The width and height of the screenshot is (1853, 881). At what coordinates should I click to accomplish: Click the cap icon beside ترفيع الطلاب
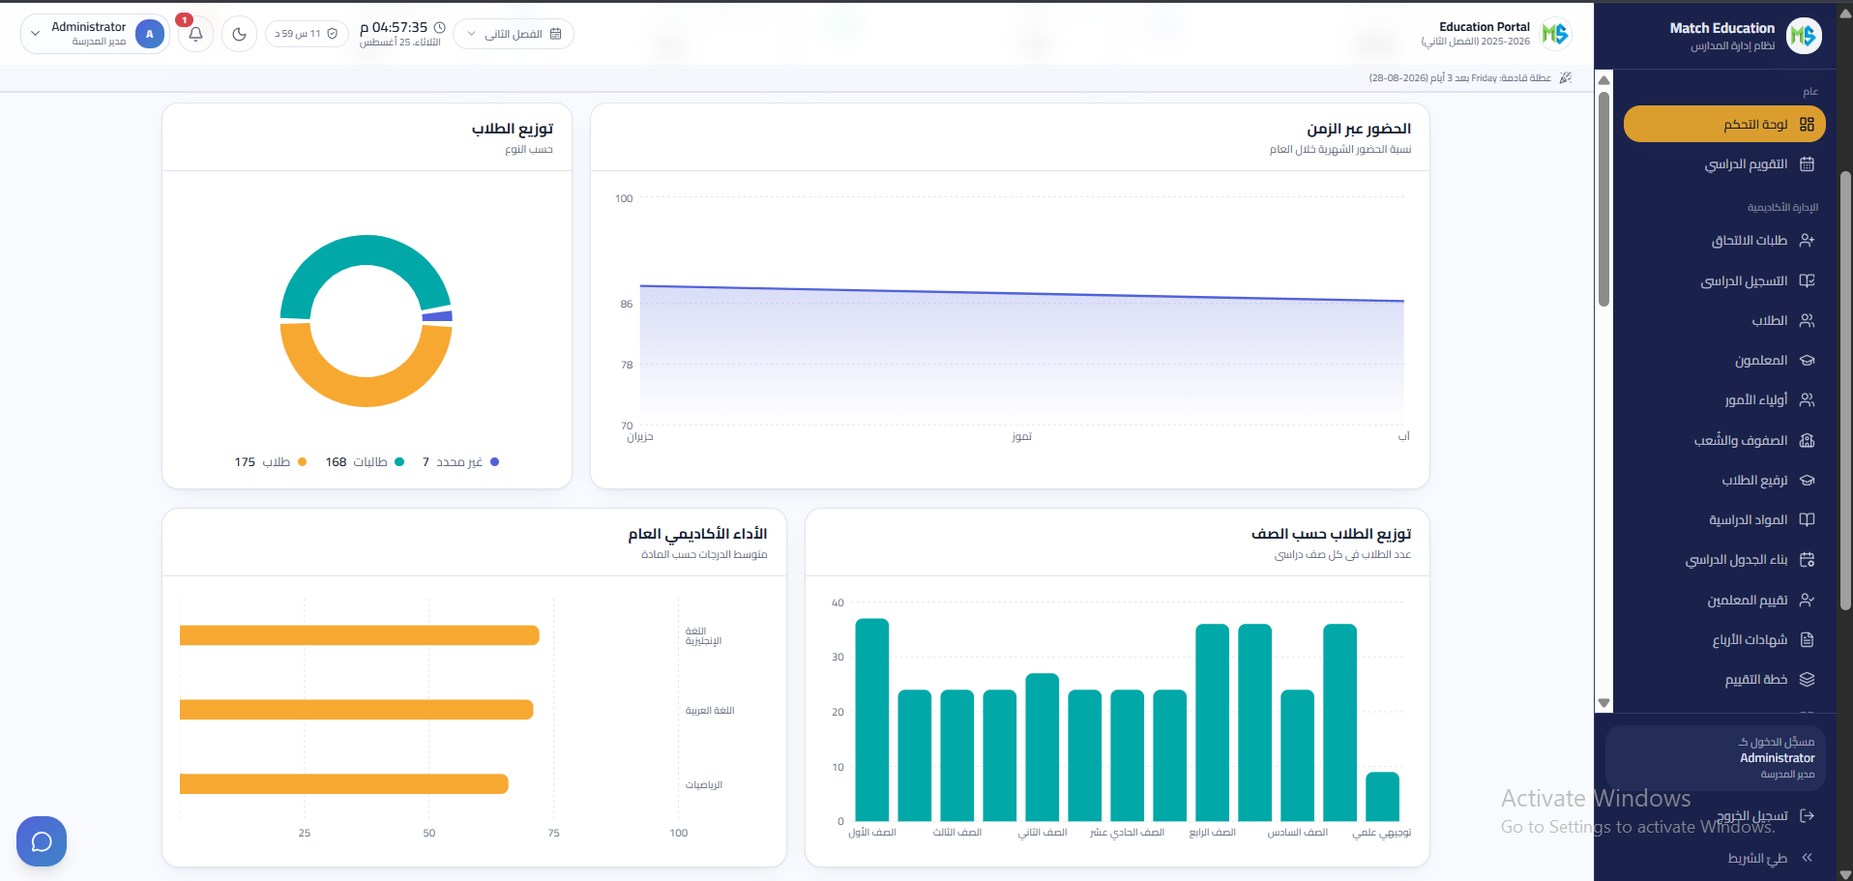(x=1807, y=481)
